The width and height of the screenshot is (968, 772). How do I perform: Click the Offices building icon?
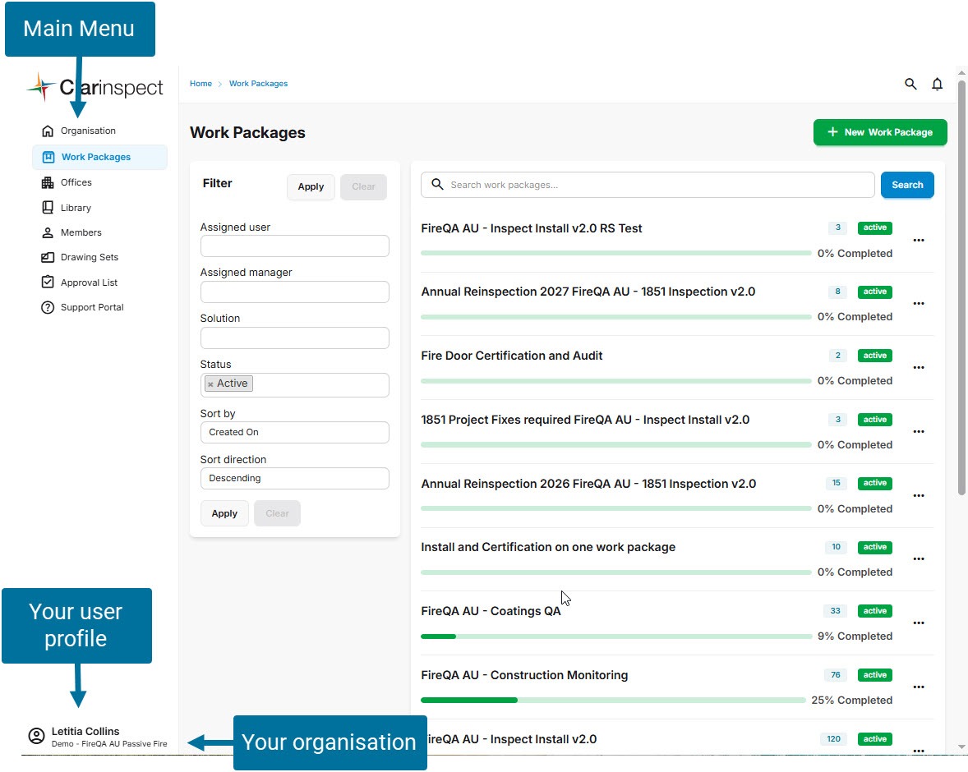tap(48, 182)
